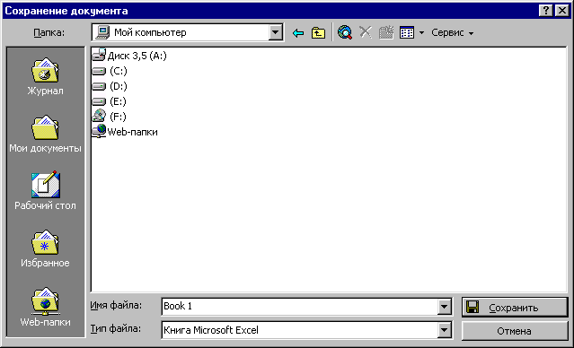Viewport: 574px width, 348px height.
Task: Click into the file name field
Action: pyautogui.click(x=299, y=307)
